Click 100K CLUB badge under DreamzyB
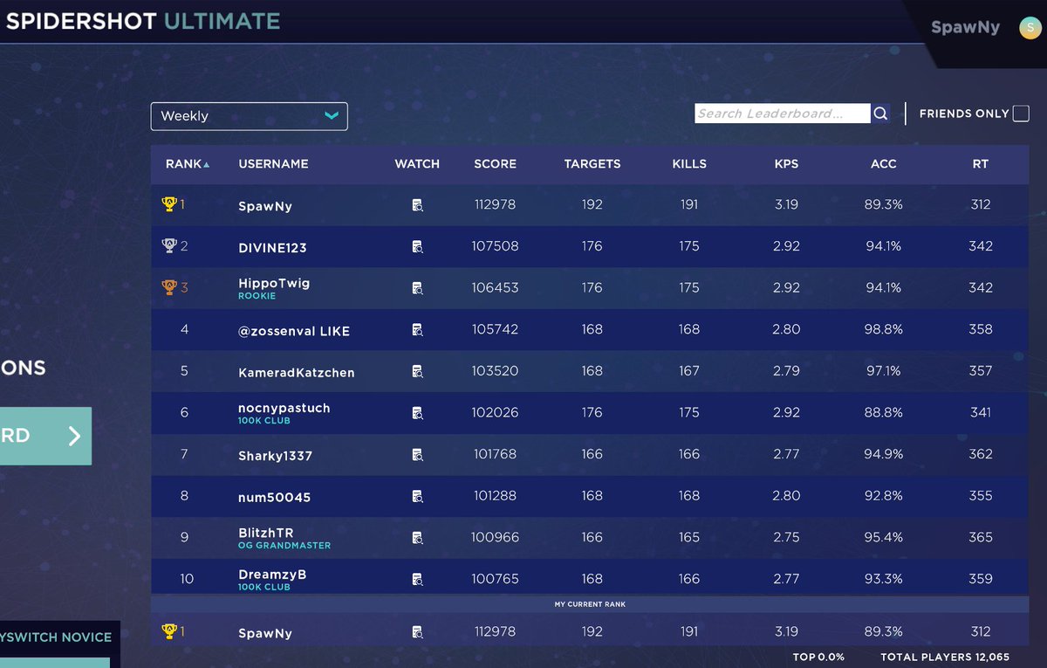 pos(264,588)
